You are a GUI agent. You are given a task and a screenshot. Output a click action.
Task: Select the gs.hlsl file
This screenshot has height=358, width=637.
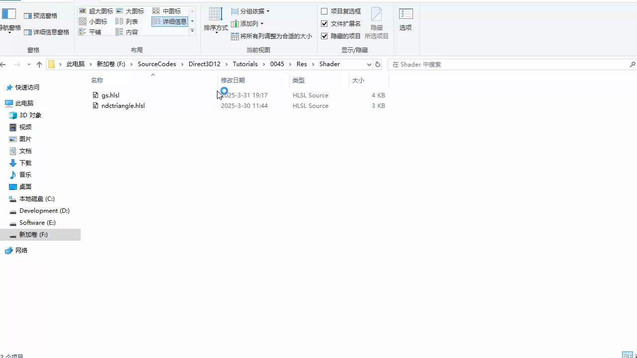click(110, 95)
